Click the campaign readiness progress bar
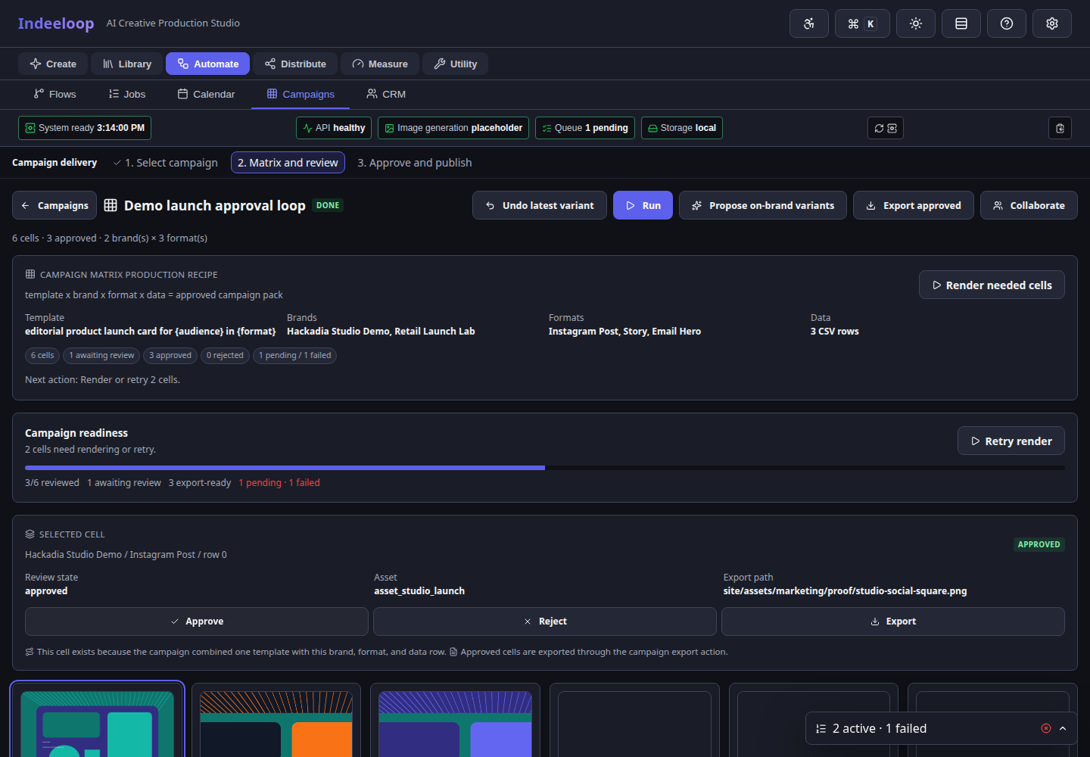 point(545,468)
